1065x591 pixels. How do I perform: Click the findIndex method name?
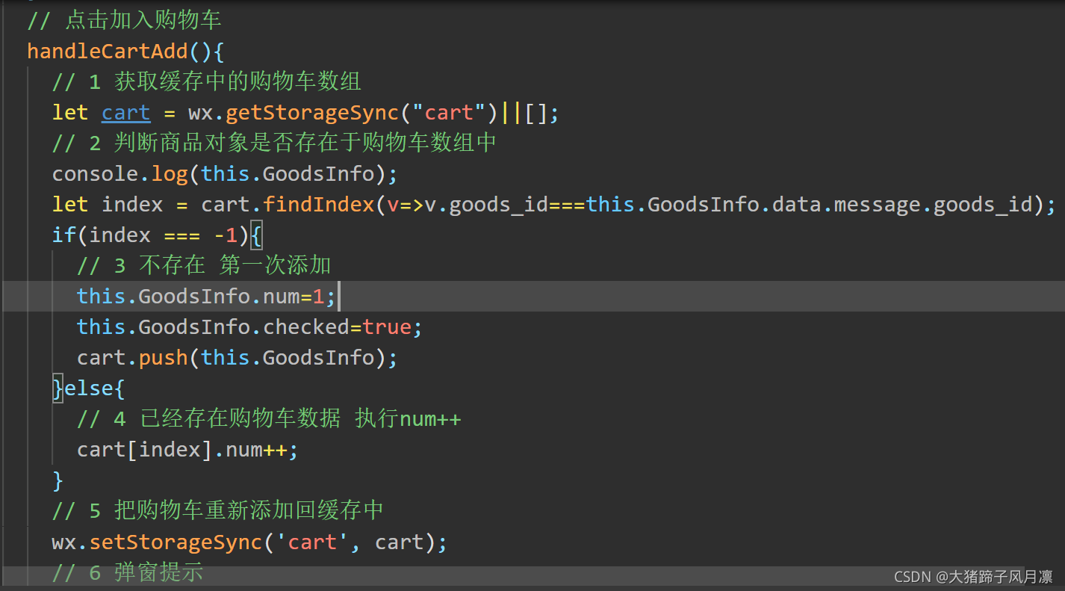pos(319,205)
